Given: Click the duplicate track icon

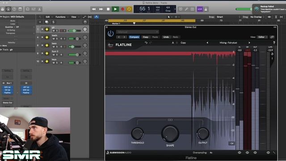Looking at the screenshot, I should [46, 22].
